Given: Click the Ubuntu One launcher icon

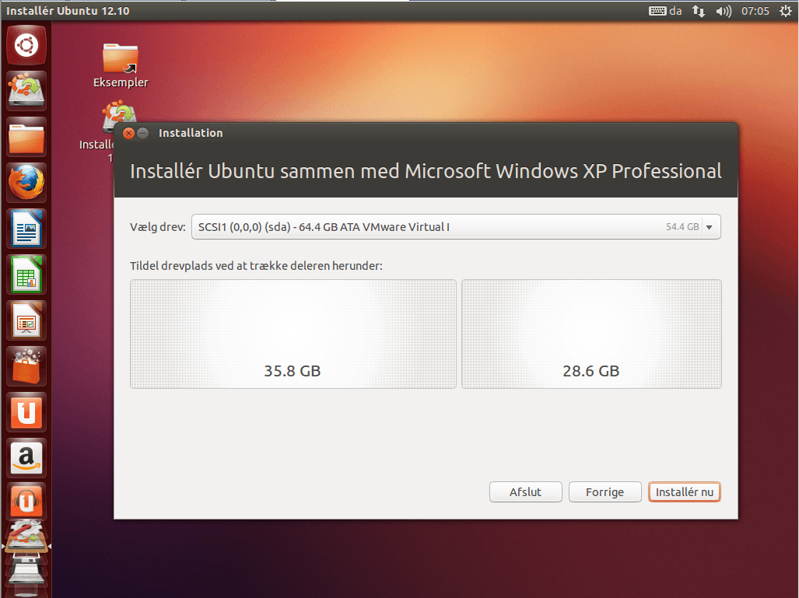Looking at the screenshot, I should [26, 412].
